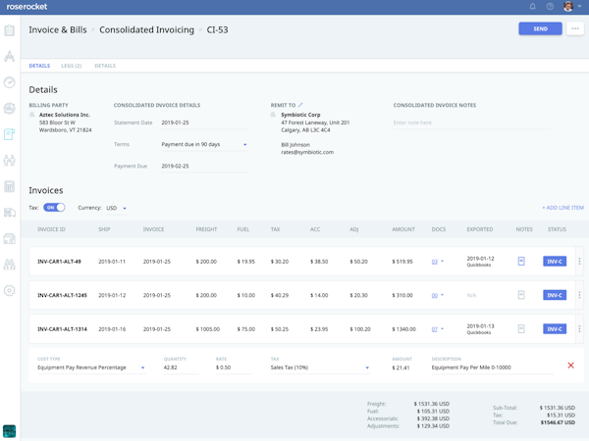Click the Total Due $1546.67 USD value
This screenshot has width=589, height=441.
558,422
